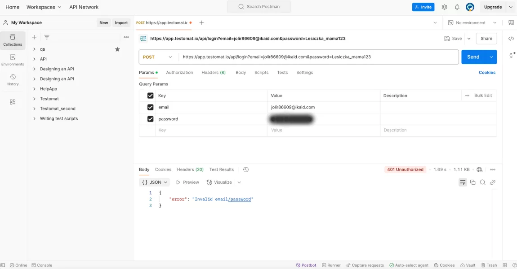Uncheck the email query parameter
Image resolution: width=517 pixels, height=269 pixels.
[x=150, y=107]
